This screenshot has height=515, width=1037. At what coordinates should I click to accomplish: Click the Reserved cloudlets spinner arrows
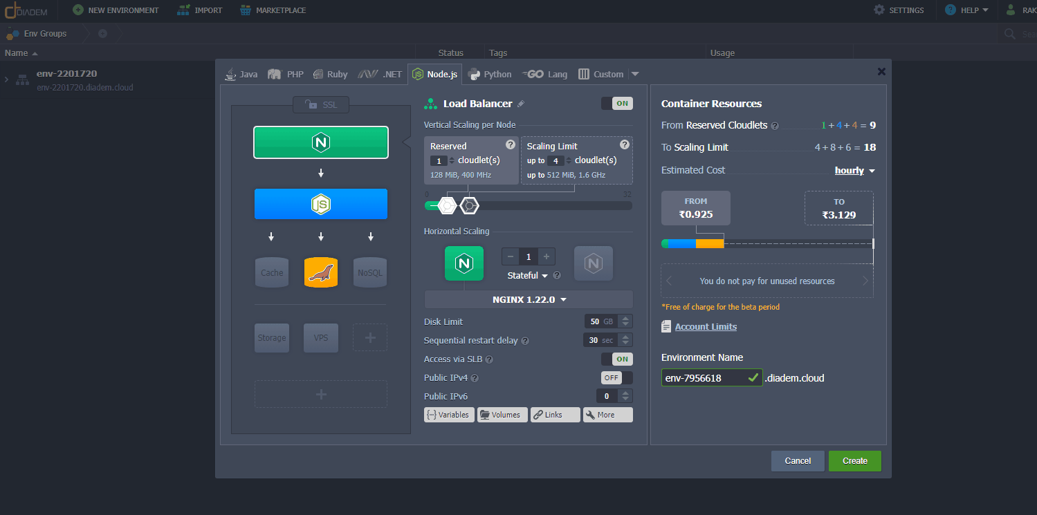(452, 160)
